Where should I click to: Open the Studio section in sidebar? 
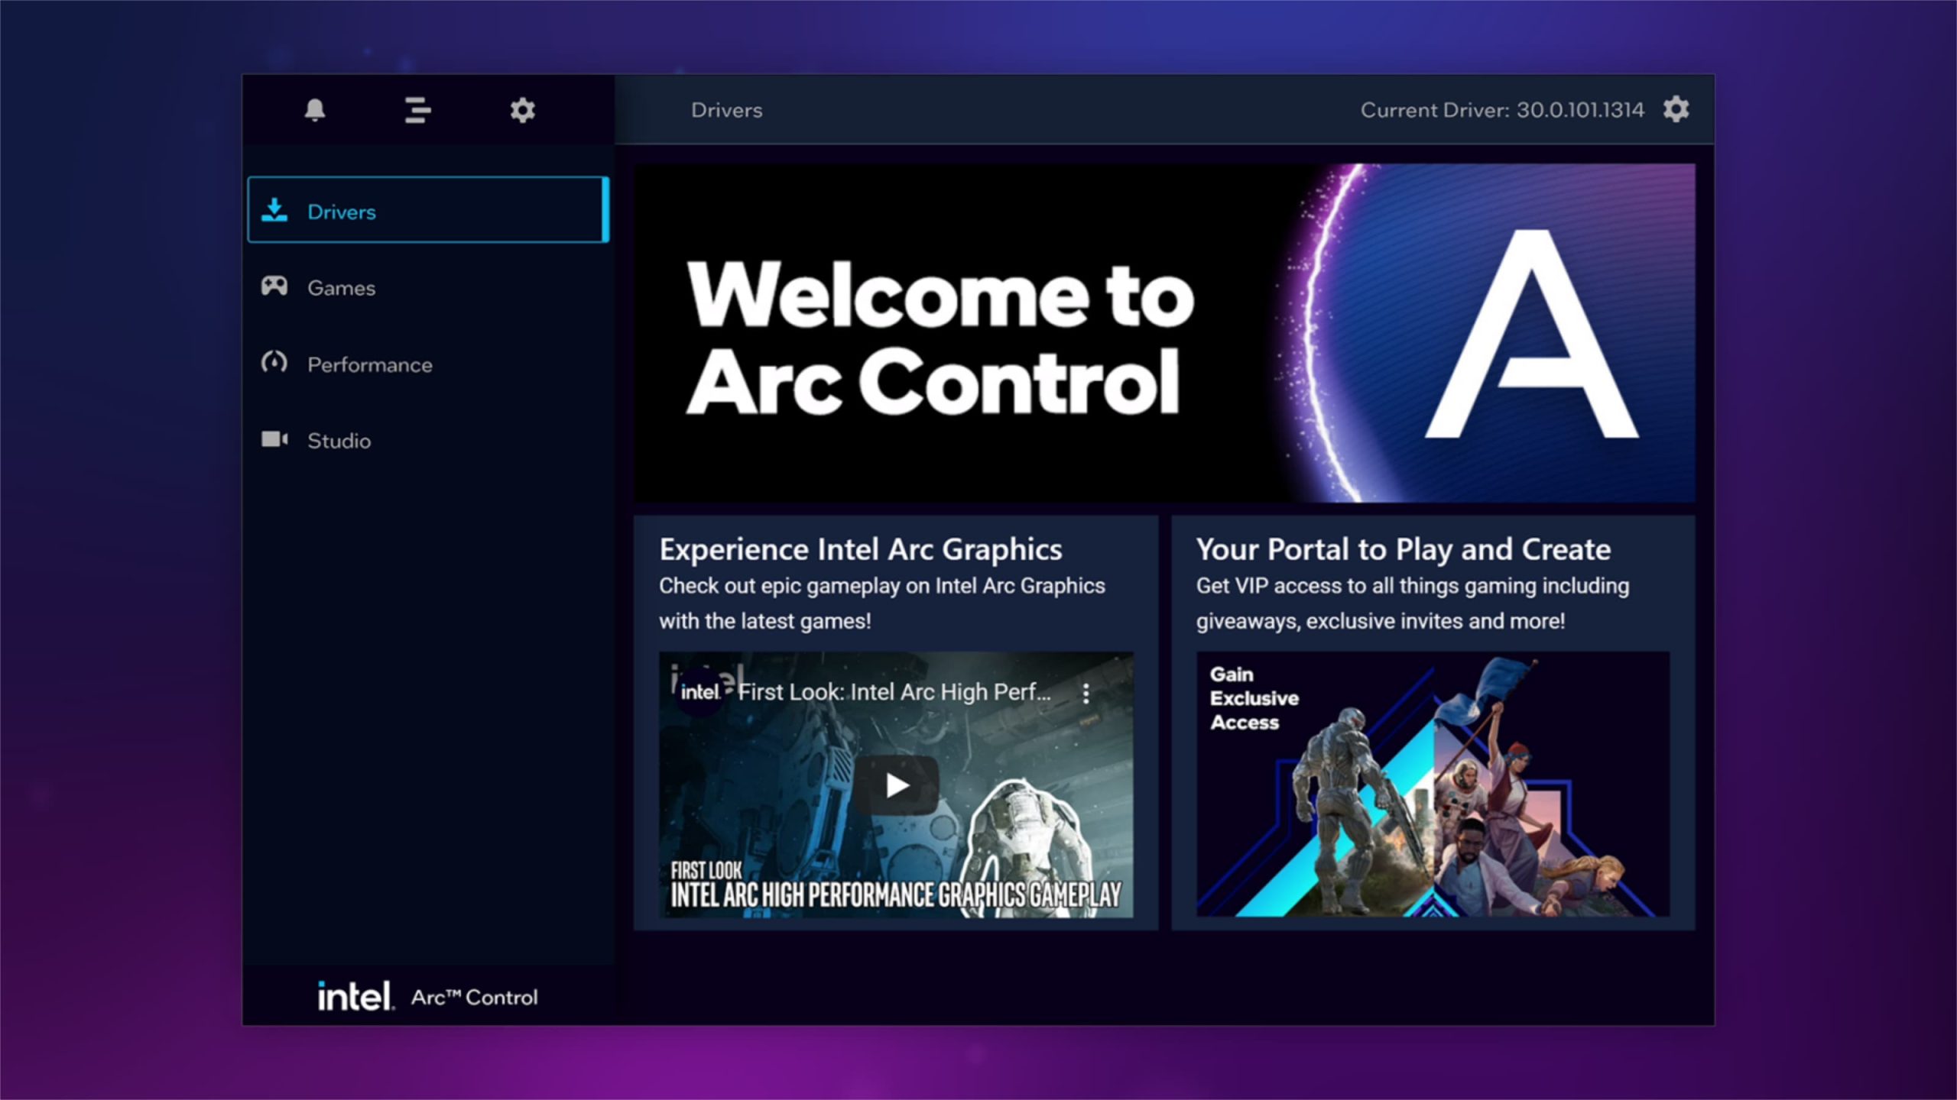[x=339, y=441]
